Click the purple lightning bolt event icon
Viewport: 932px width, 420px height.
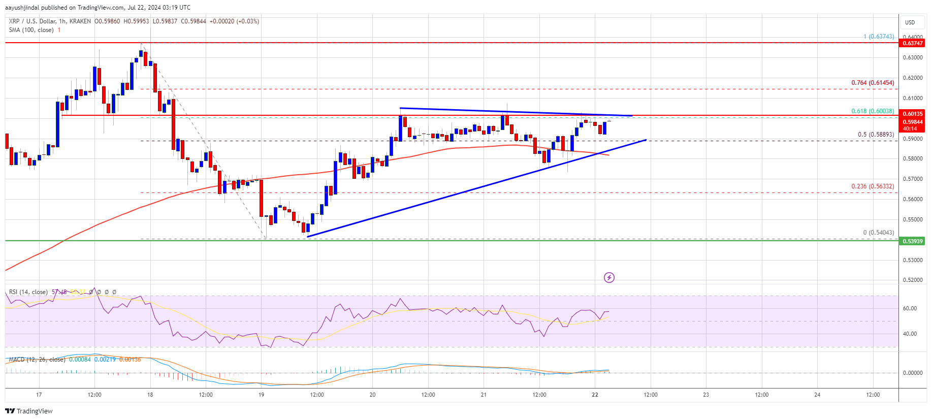point(609,277)
